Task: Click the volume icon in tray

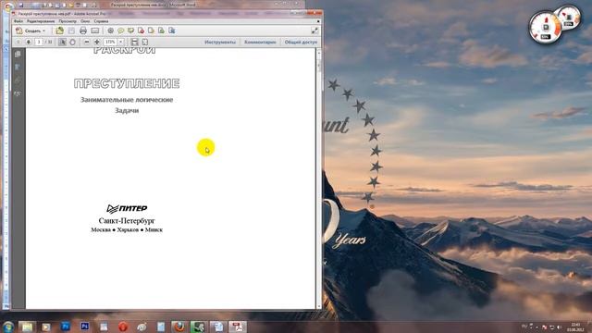Action: [x=559, y=327]
